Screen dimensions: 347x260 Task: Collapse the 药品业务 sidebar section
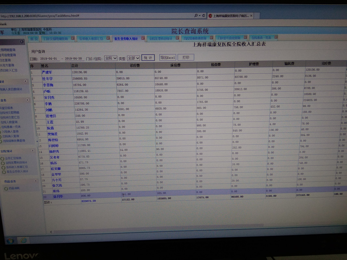(x=36, y=181)
